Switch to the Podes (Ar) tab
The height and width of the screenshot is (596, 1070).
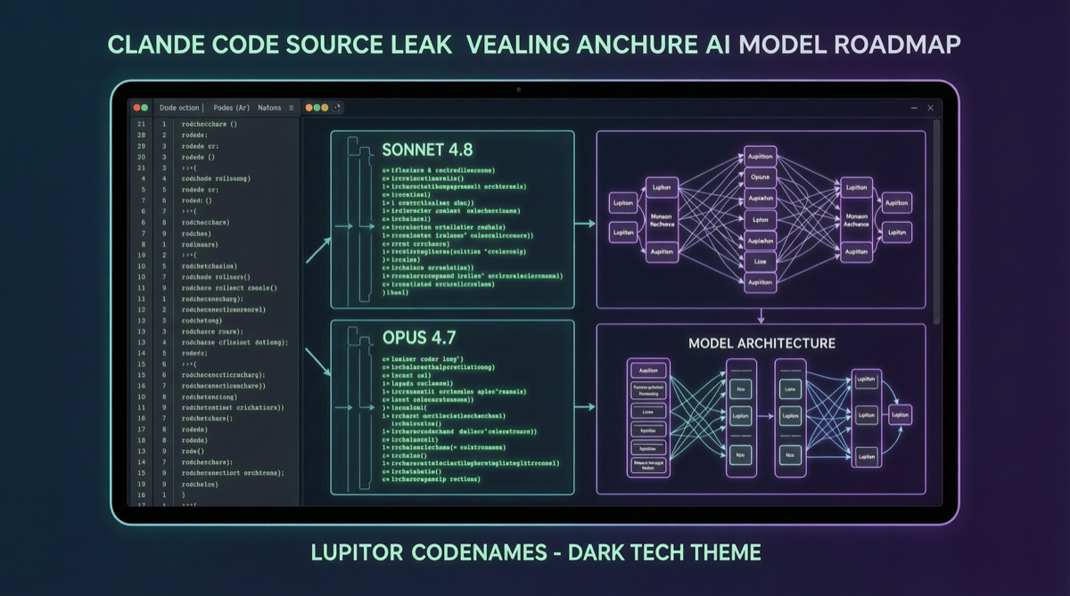pos(232,108)
